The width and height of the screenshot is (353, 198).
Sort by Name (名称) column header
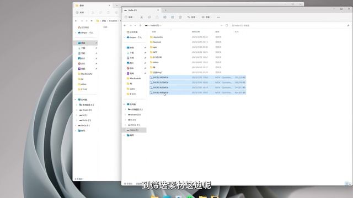(x=154, y=32)
